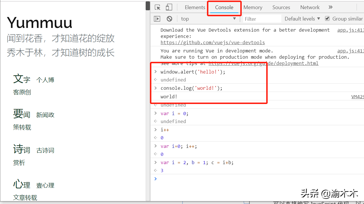This screenshot has width=364, height=204.
Task: Click the page vertical scrollbar thumb
Action: click(x=148, y=6)
